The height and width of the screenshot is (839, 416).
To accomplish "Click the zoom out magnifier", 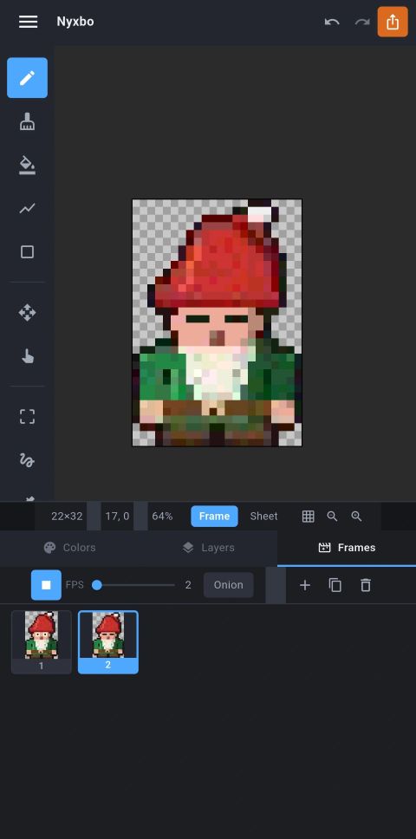I will 332,517.
